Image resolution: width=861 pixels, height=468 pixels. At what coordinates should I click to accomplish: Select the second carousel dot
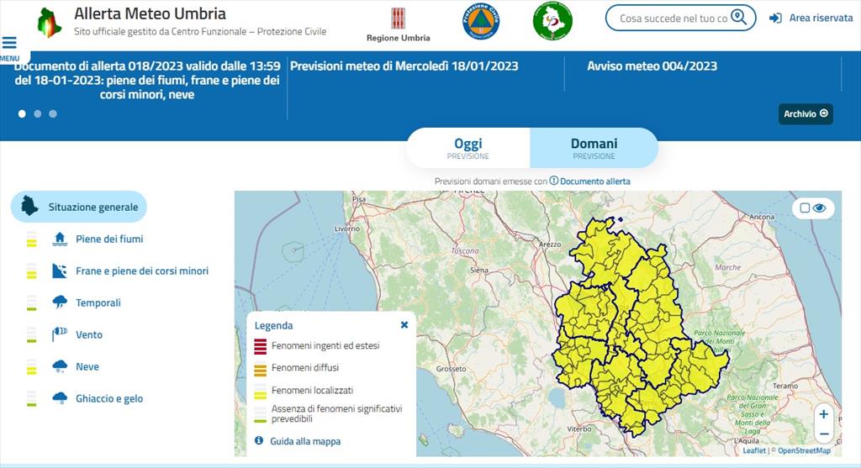pyautogui.click(x=38, y=113)
